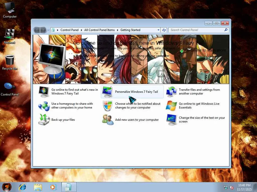Select the All Control Panel Items breadcrumb
257x192 pixels.
(x=99, y=30)
